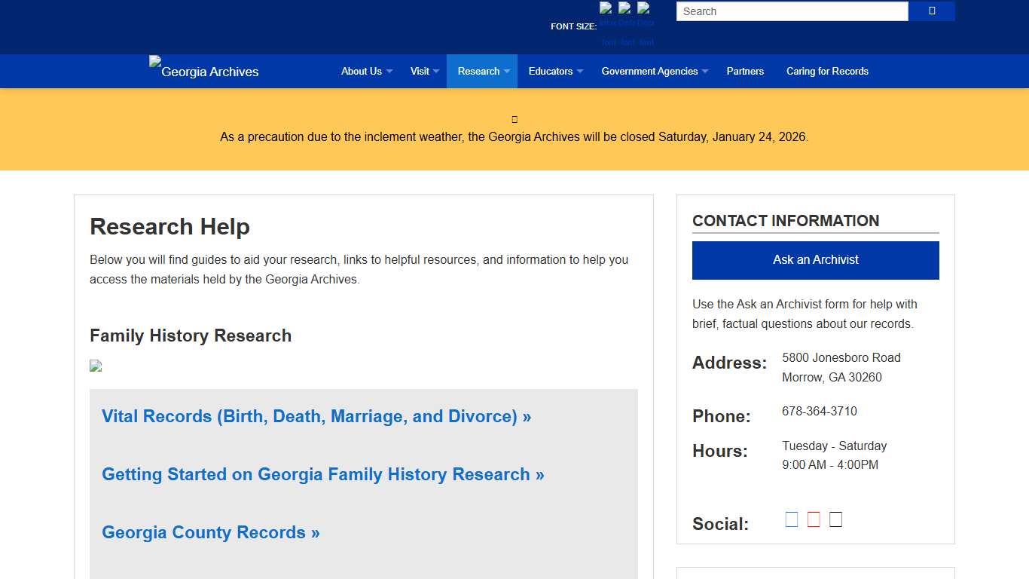Click the red-outlined social media icon
This screenshot has width=1029, height=579.
click(x=813, y=519)
